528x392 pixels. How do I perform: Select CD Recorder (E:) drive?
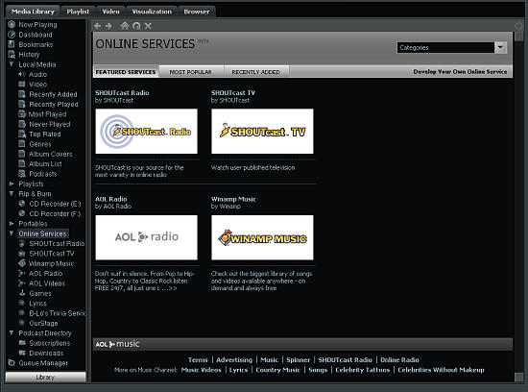55,204
